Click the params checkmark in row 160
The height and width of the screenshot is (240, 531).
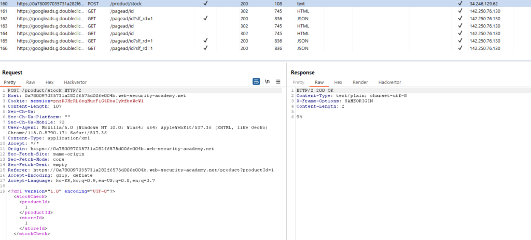pyautogui.click(x=205, y=4)
